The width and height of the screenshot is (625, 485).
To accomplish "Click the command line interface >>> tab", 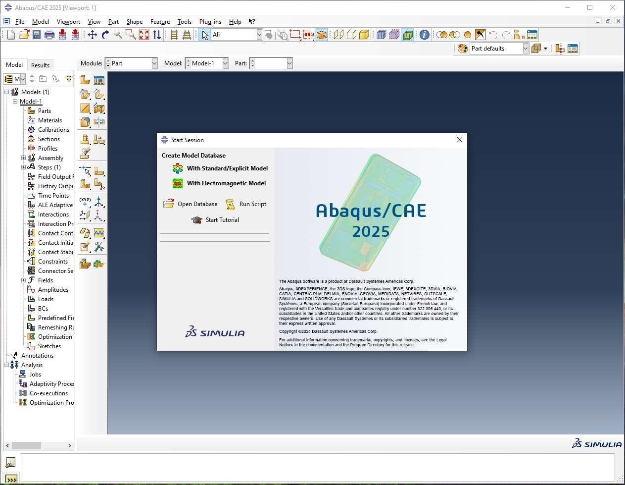I will pos(11,479).
